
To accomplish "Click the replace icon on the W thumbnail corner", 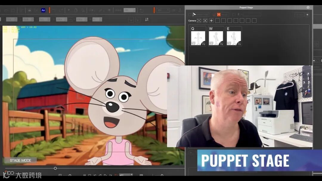I will coord(221,43).
